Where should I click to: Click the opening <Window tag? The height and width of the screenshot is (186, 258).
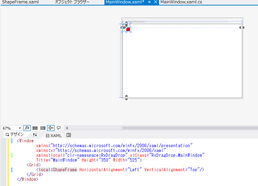(25, 141)
